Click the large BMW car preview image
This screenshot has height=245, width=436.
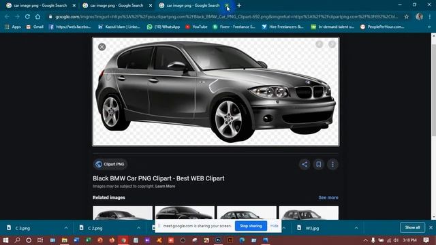tap(216, 92)
